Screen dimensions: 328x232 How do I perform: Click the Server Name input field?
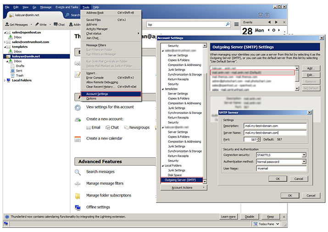click(275, 133)
